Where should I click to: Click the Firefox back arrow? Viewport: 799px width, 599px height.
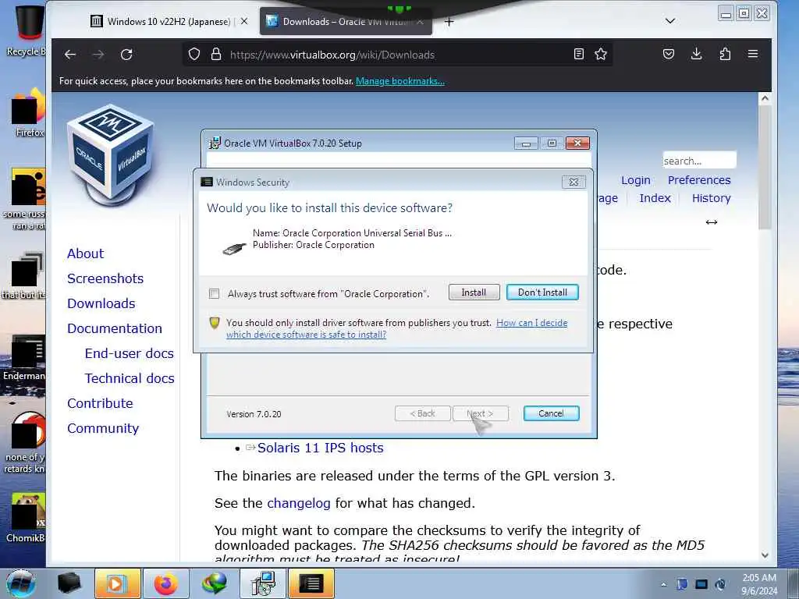tap(70, 55)
